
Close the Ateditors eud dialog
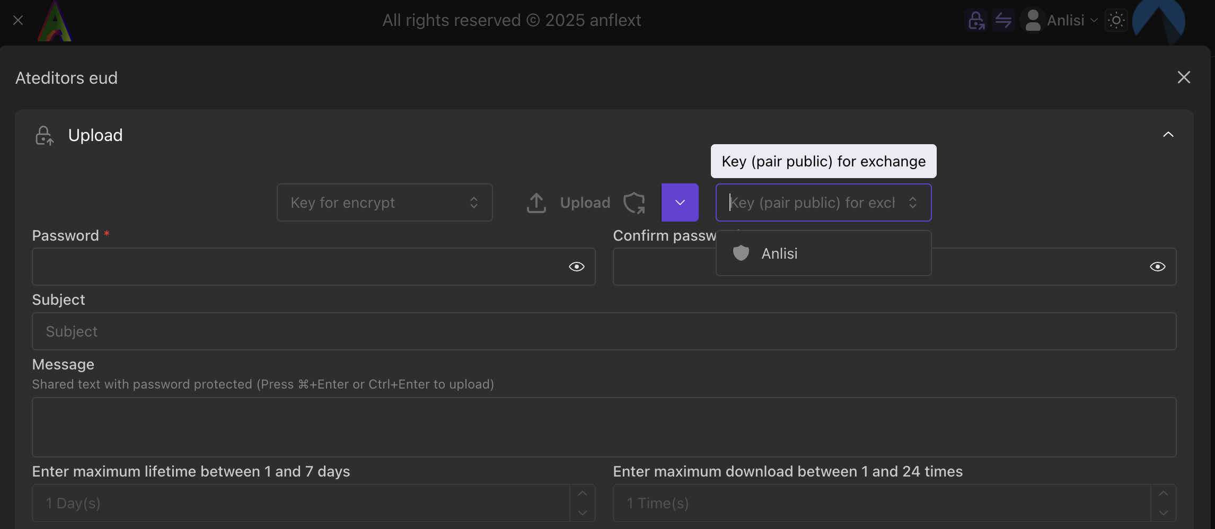pyautogui.click(x=1183, y=77)
